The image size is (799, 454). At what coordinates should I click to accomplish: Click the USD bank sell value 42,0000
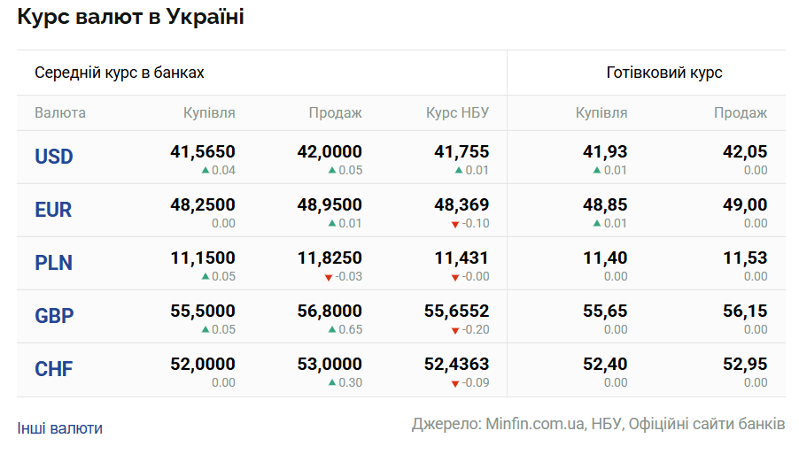coord(330,152)
